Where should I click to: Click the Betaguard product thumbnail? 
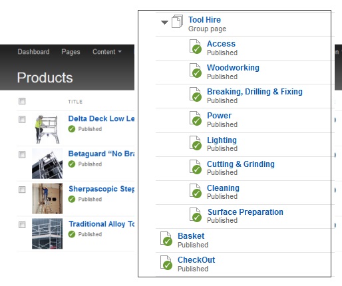(x=47, y=164)
